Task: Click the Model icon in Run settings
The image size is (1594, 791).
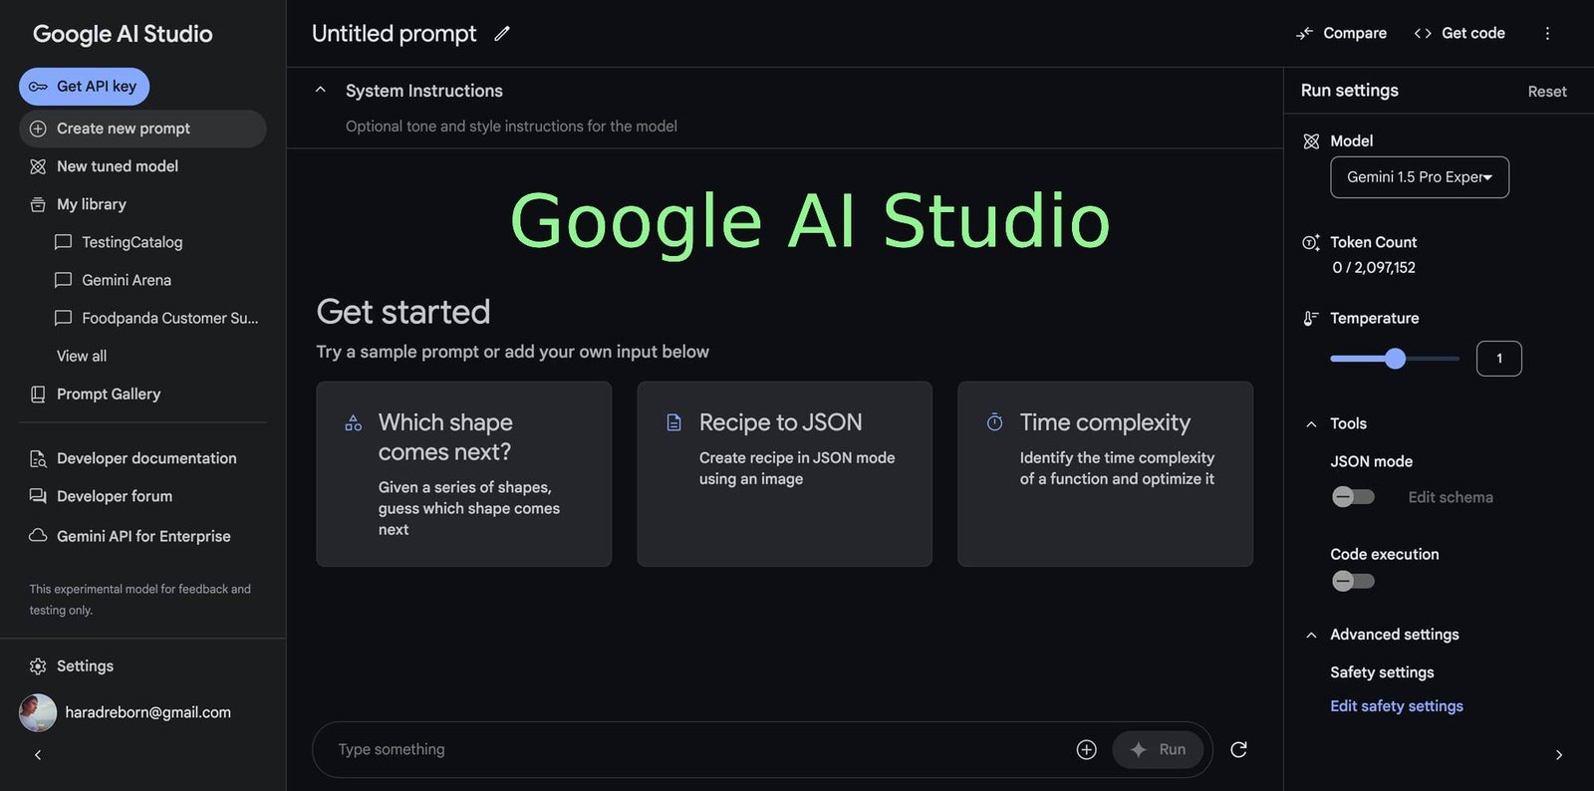Action: coord(1311,141)
